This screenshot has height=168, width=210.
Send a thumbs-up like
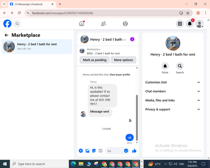(x=134, y=151)
